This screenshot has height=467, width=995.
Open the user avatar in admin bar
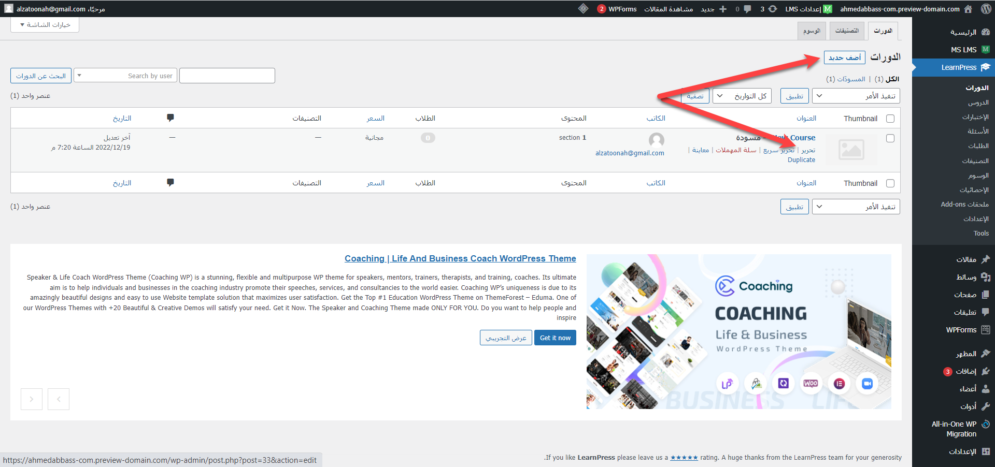[x=9, y=9]
